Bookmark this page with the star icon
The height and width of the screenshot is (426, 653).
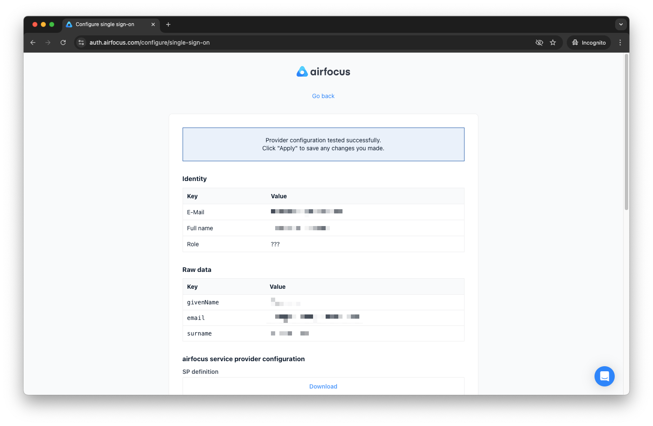tap(553, 43)
